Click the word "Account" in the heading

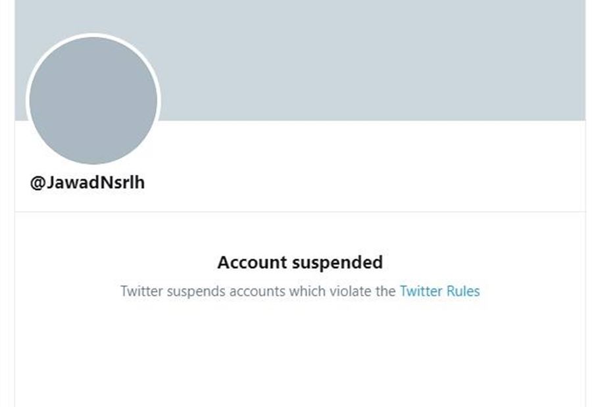point(252,262)
